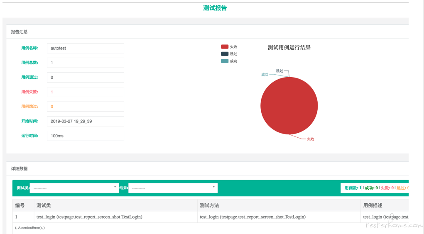Screen dimensions: 424x234
Task: Click the AssertionError detail row
Action: click(x=211, y=228)
